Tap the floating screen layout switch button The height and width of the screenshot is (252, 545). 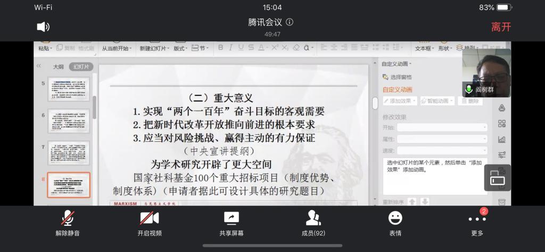[497, 178]
